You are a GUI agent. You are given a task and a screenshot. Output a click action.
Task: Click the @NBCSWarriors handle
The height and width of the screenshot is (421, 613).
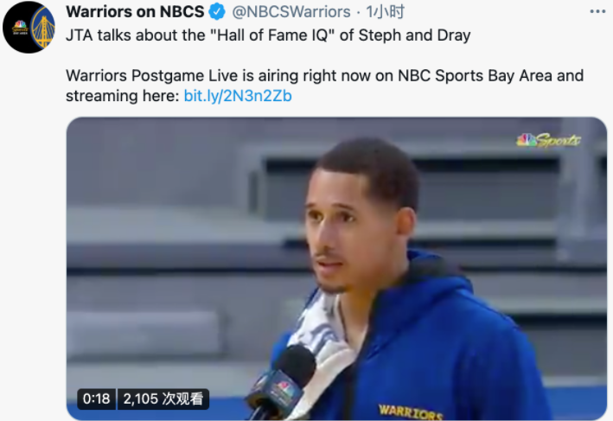[291, 12]
